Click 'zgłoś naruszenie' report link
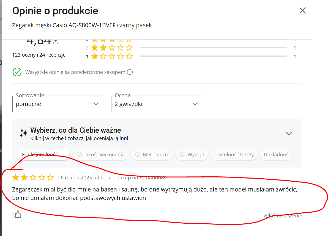 pos(283,215)
